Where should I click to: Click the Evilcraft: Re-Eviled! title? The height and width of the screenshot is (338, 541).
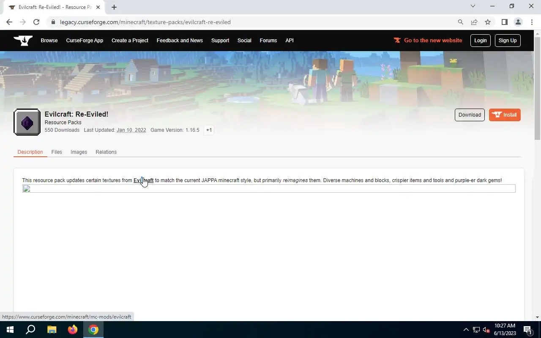[77, 114]
